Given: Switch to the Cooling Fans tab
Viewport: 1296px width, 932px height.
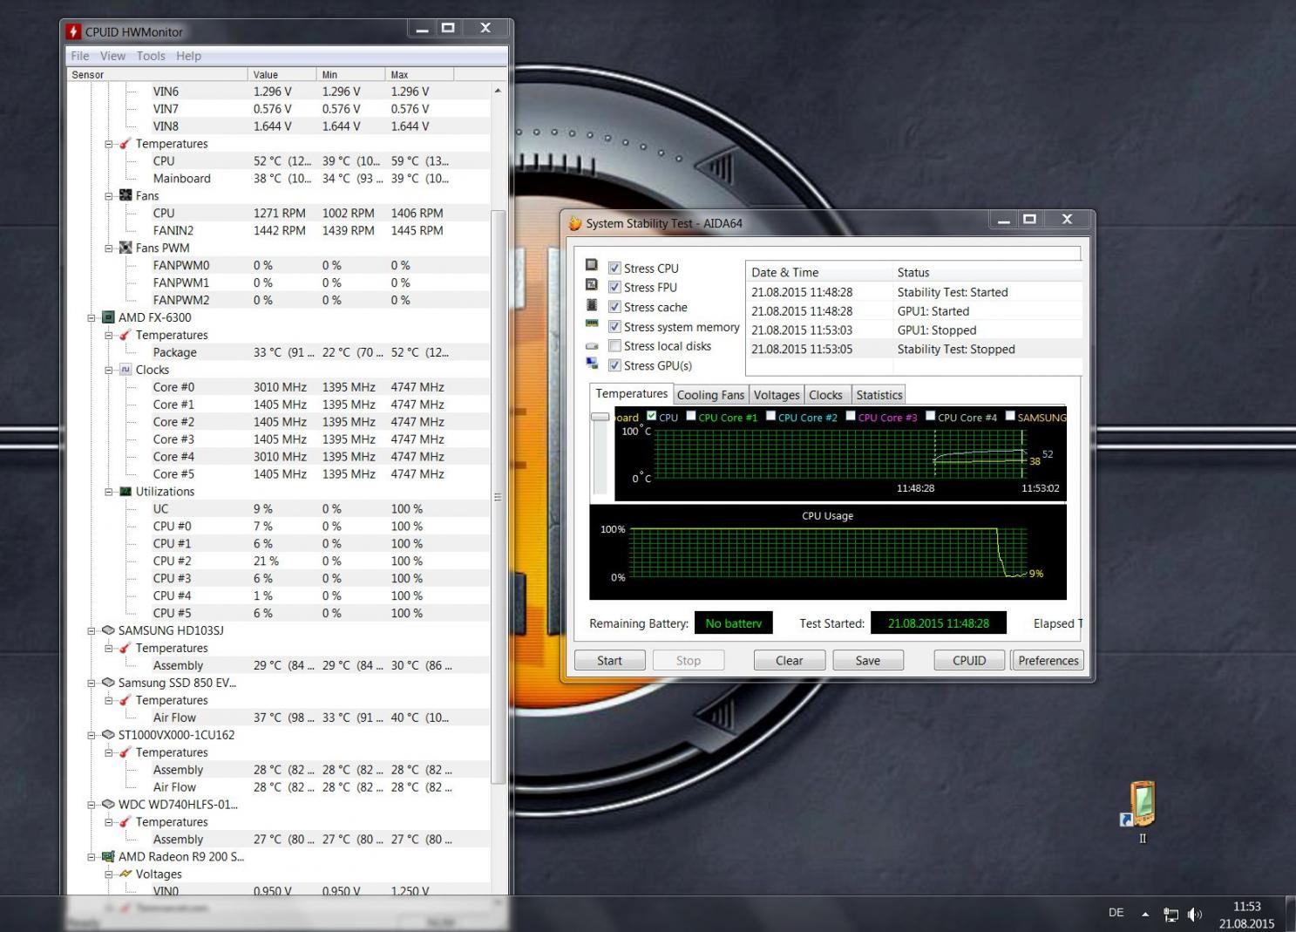Looking at the screenshot, I should click(x=710, y=395).
